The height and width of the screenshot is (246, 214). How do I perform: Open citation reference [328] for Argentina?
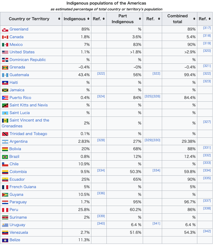(101, 140)
